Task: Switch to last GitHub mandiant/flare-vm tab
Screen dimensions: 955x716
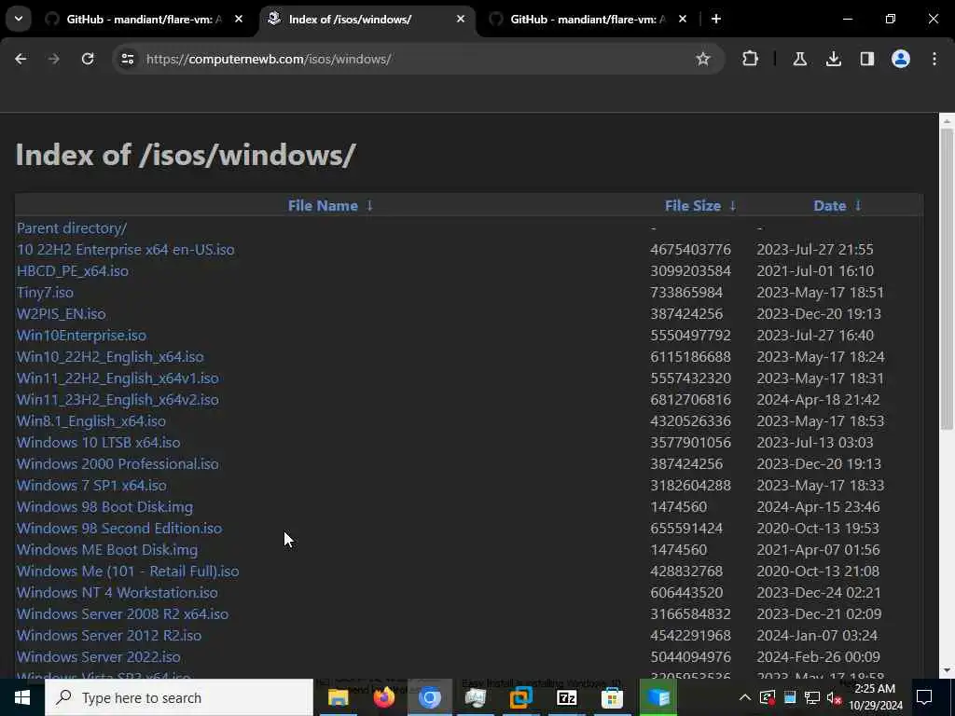Action: click(588, 19)
